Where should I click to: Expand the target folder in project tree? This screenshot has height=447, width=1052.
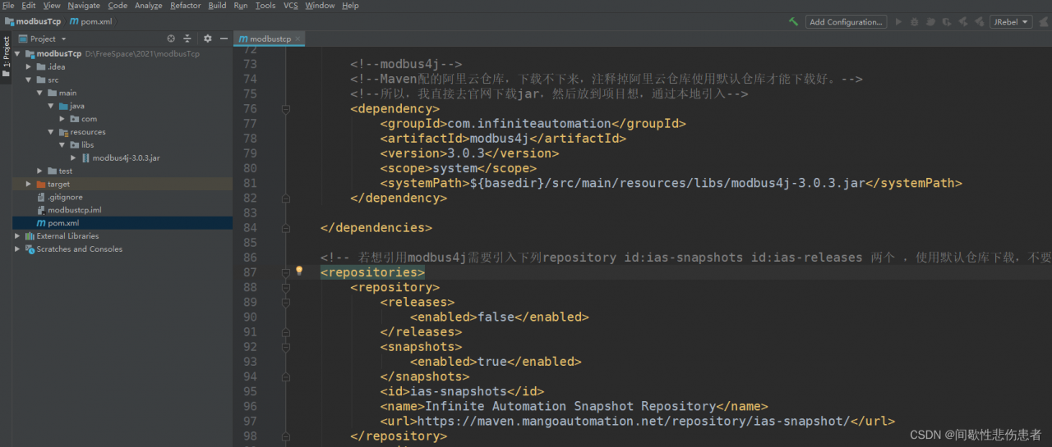(30, 185)
